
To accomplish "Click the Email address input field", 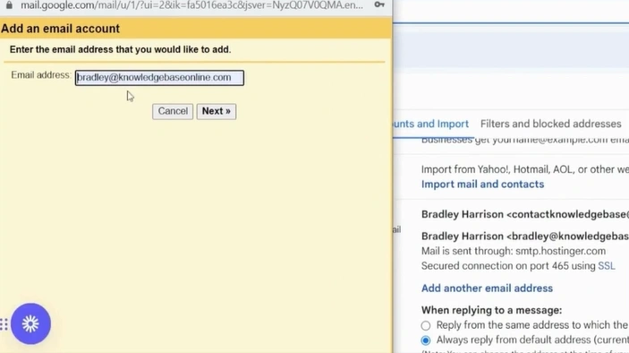I will coord(159,78).
